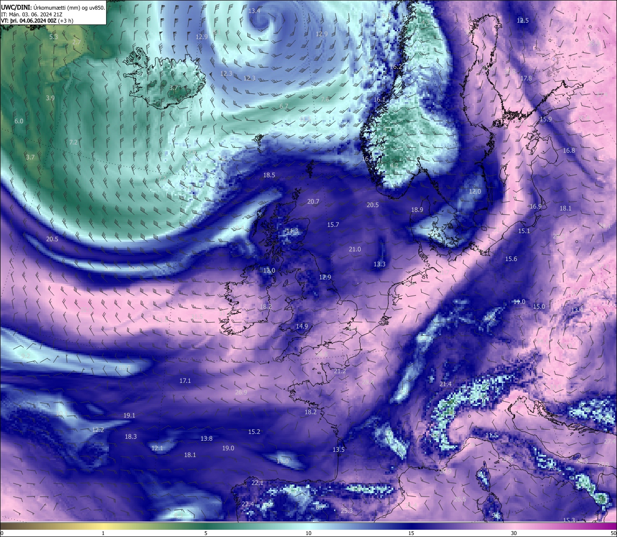Click the color scale label 5
The image size is (617, 537).
pyautogui.click(x=206, y=533)
